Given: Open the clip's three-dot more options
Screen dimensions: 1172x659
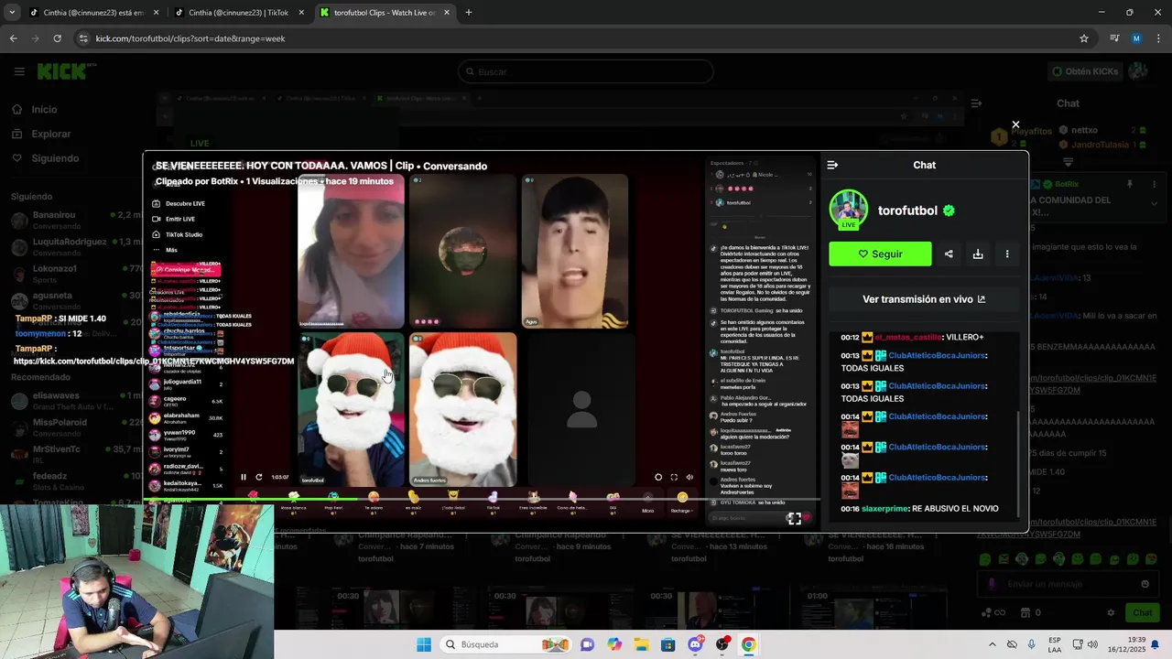Looking at the screenshot, I should click(1007, 254).
